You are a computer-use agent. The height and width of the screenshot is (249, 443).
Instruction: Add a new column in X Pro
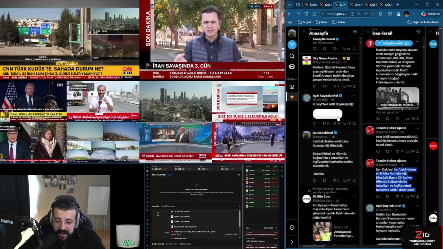tap(292, 66)
